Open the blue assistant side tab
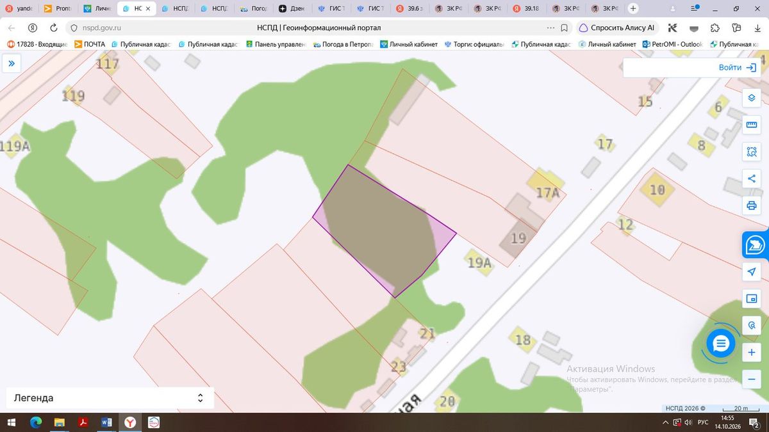 click(756, 244)
